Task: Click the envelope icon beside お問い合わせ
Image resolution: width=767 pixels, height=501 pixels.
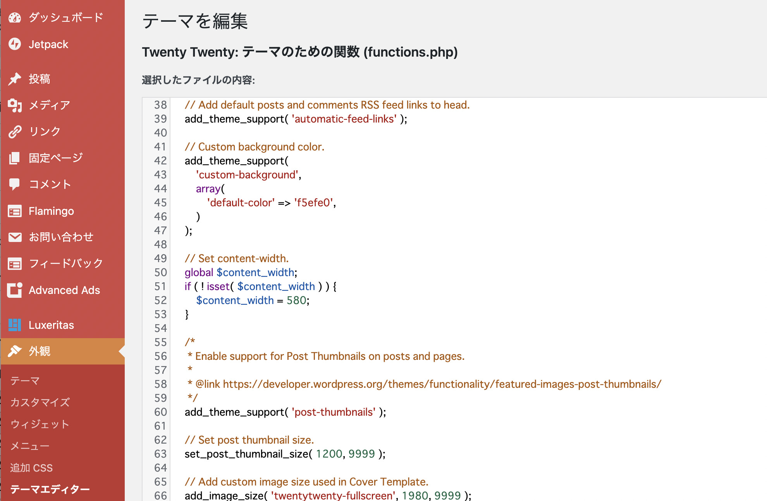Action: coord(15,237)
